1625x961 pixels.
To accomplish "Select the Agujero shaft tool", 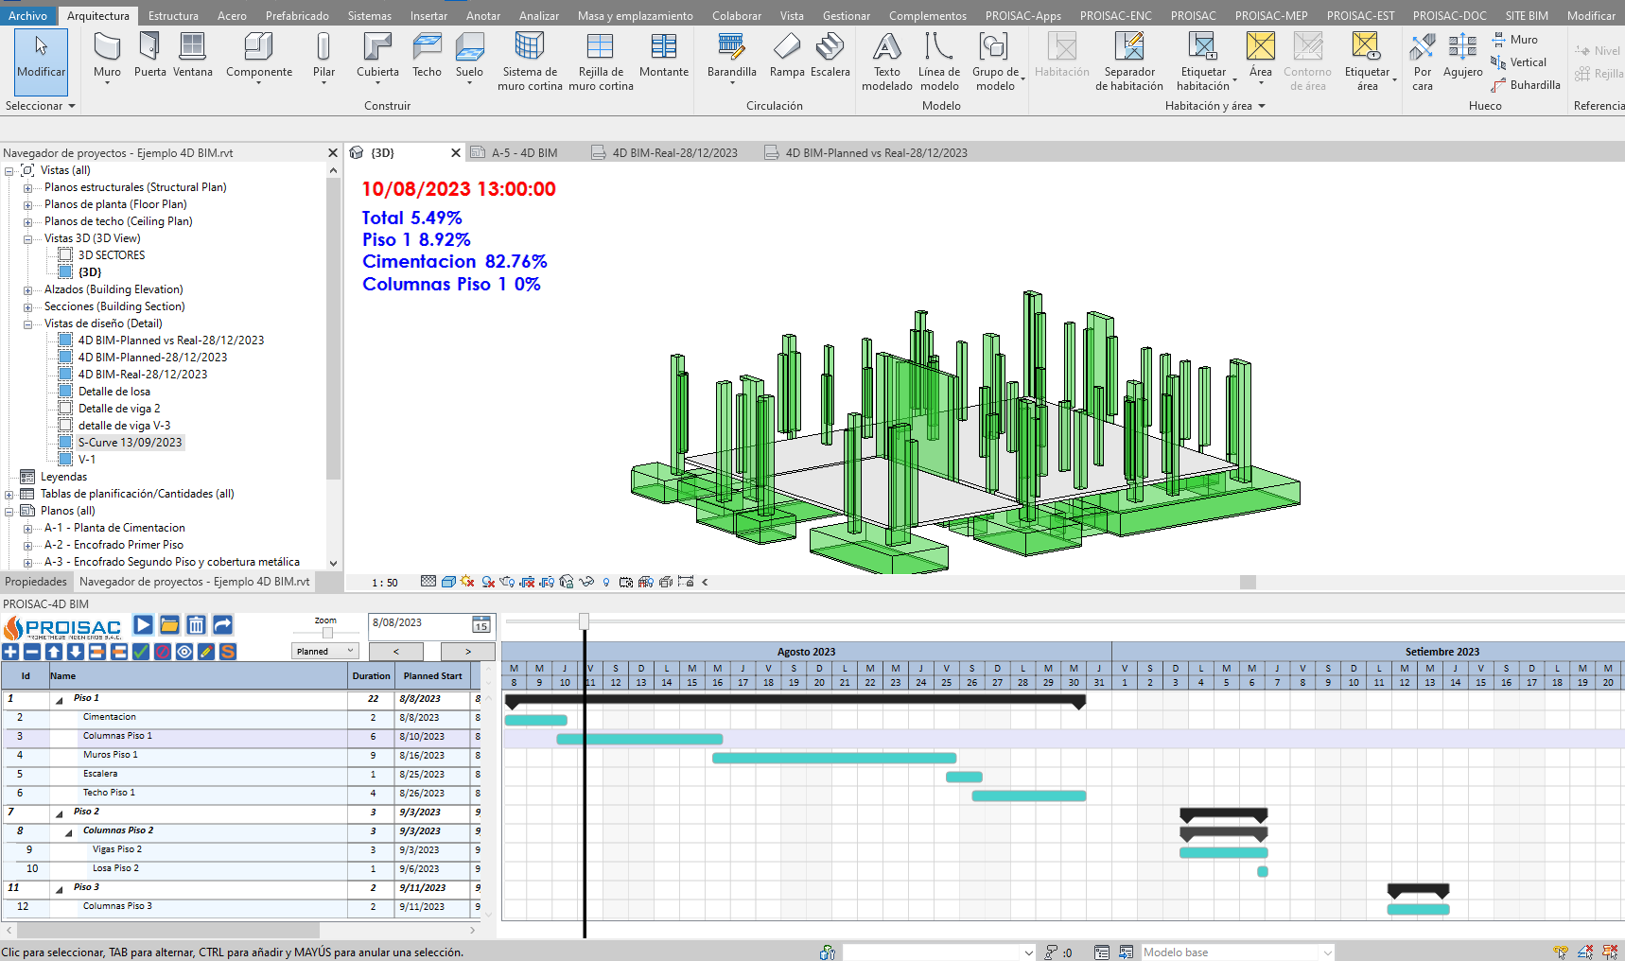I will [1462, 55].
